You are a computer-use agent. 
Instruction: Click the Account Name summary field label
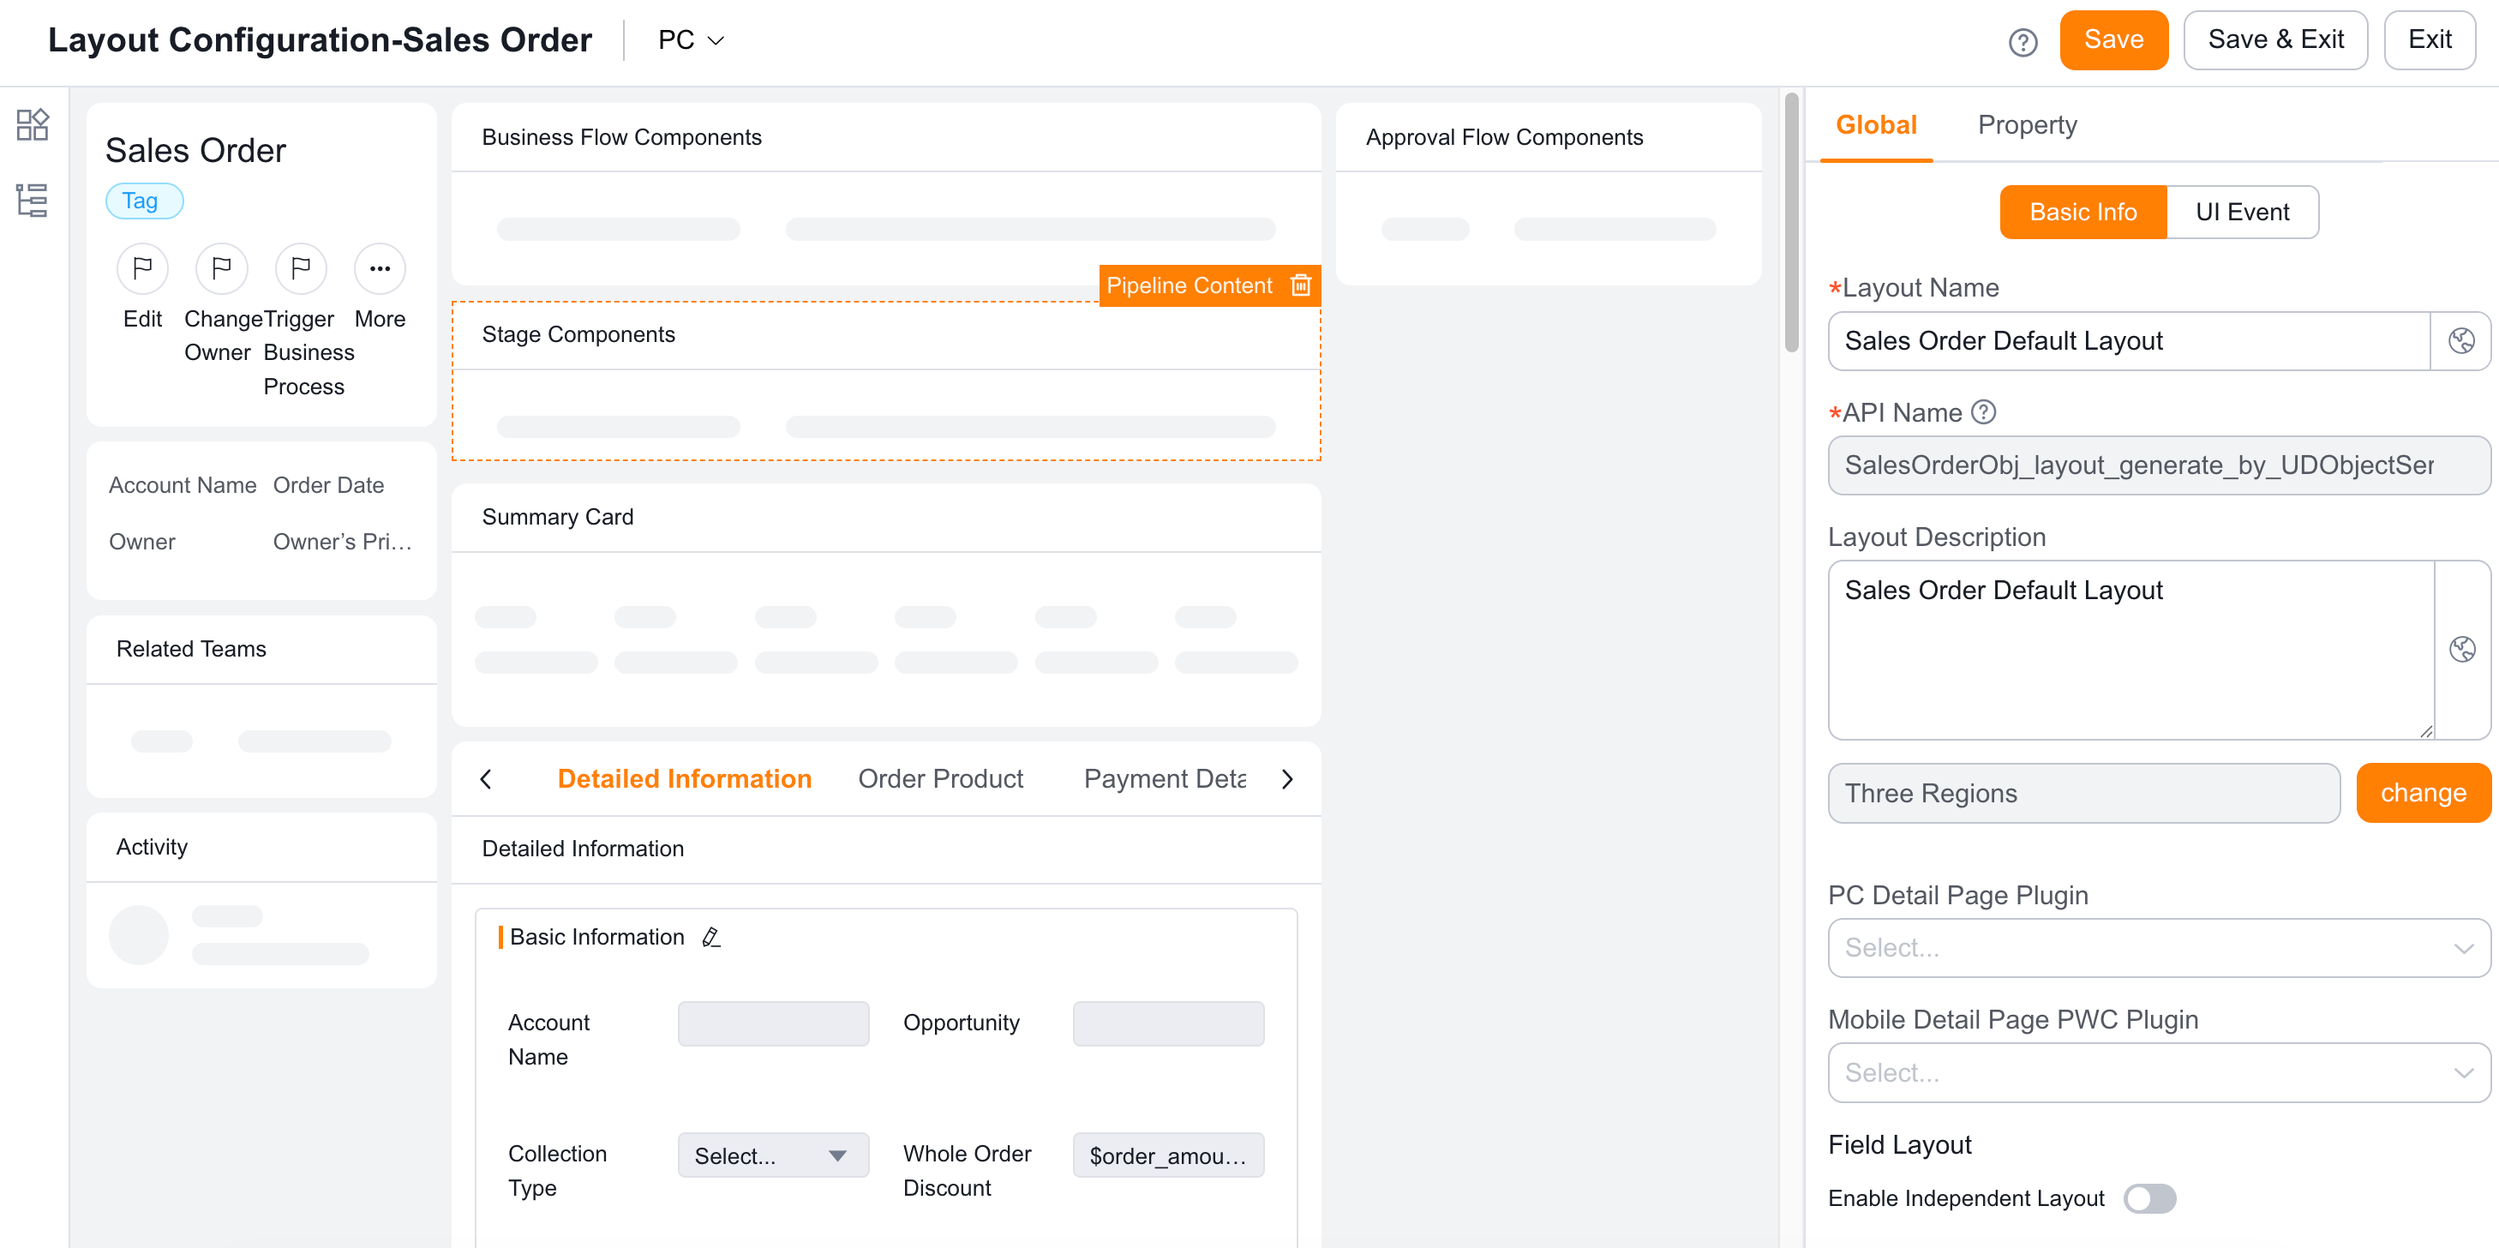183,485
